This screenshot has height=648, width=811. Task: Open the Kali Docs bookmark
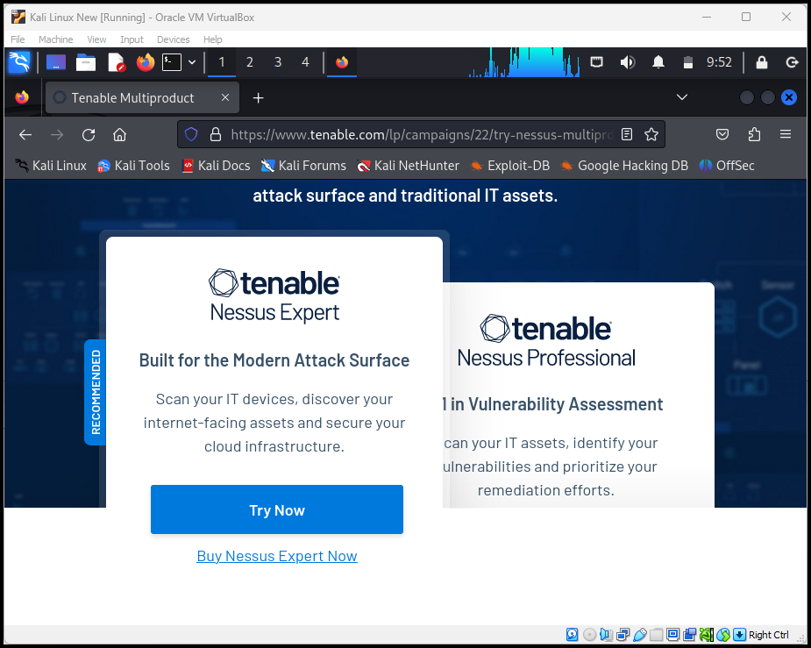[x=217, y=166]
